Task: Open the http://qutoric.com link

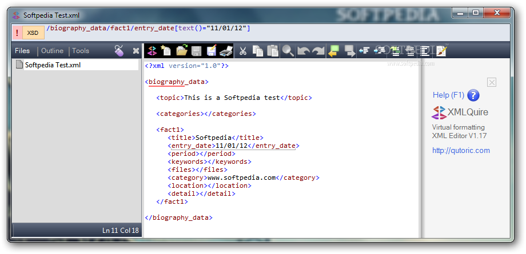Action: [x=461, y=151]
